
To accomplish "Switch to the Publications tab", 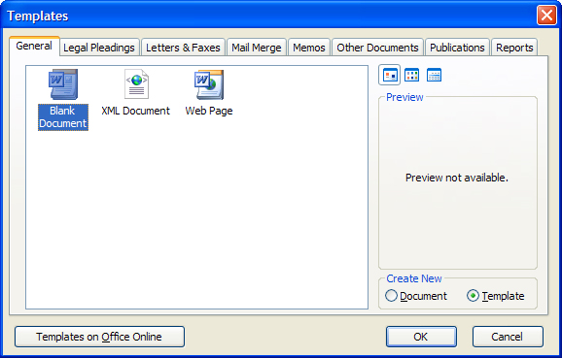I will [457, 48].
